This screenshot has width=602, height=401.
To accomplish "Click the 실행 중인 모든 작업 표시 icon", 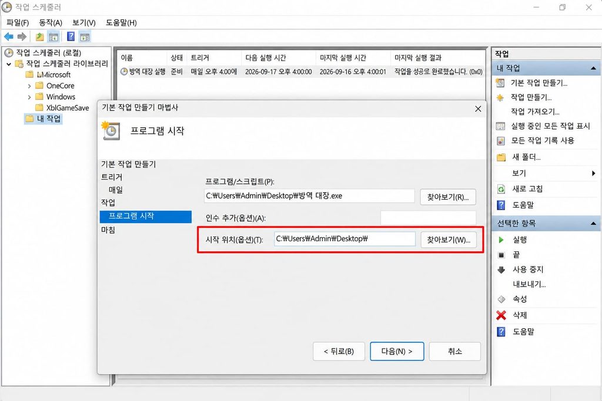I will [501, 126].
